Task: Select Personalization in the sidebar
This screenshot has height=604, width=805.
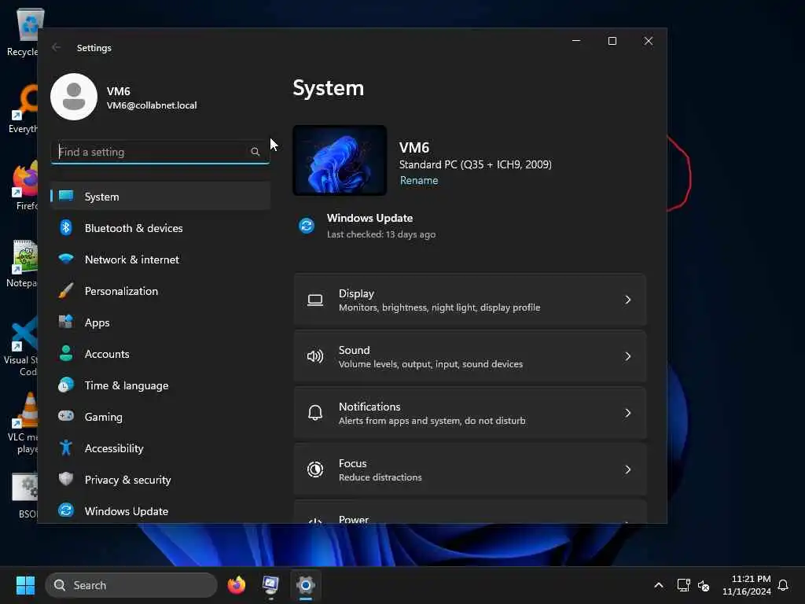Action: point(160,291)
